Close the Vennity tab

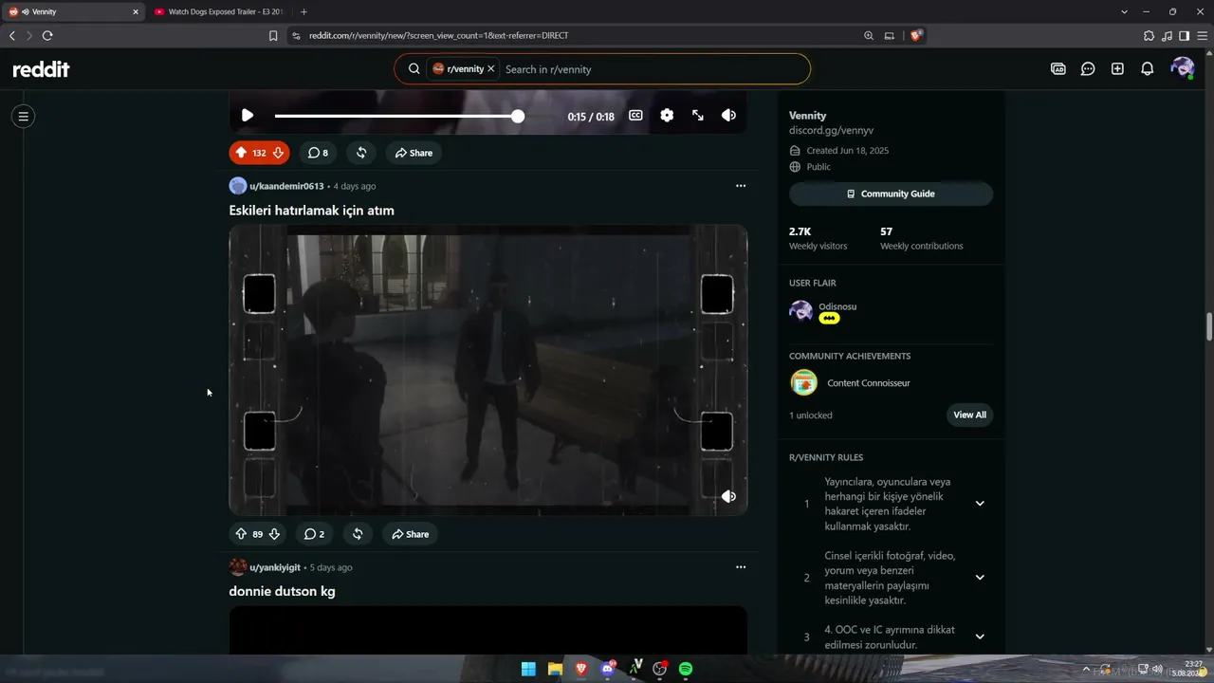[135, 11]
